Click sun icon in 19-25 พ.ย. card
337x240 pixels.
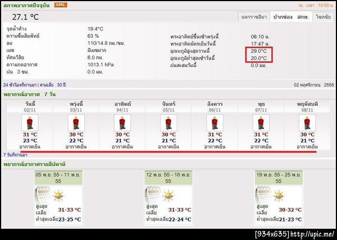279,196
